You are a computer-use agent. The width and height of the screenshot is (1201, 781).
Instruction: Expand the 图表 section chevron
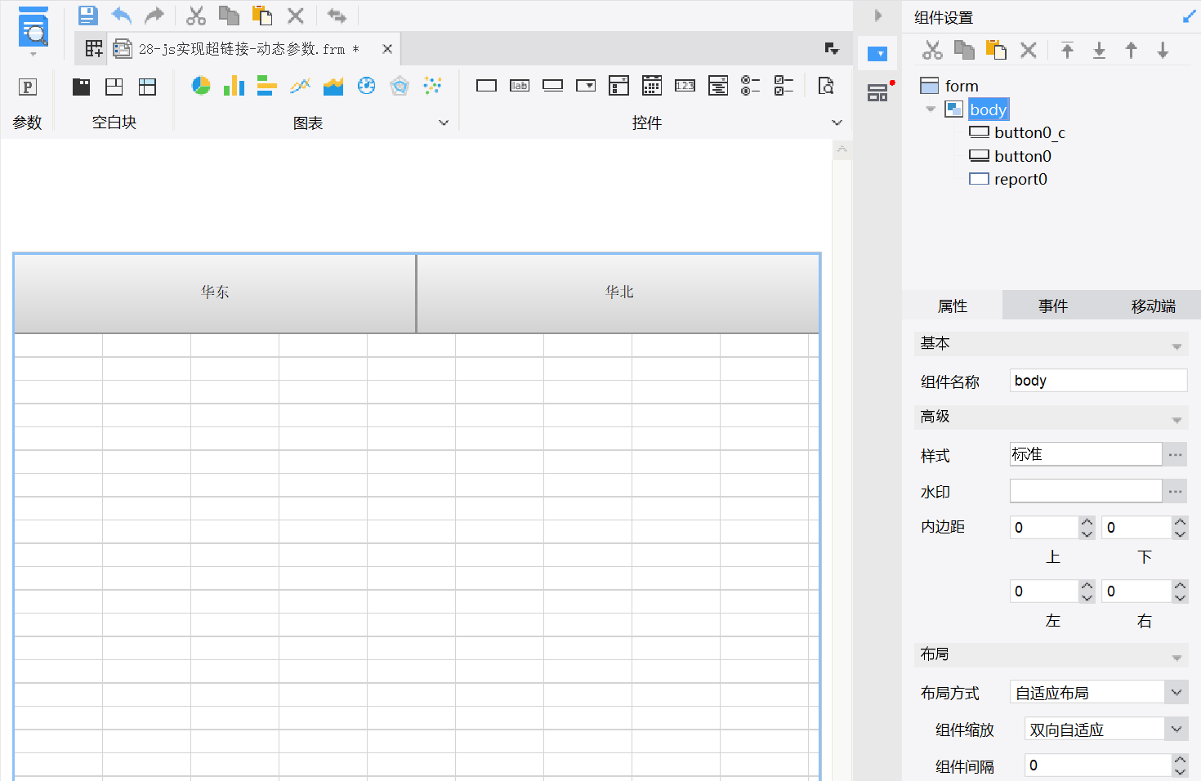click(444, 123)
